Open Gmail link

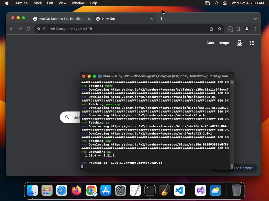[x=211, y=43]
